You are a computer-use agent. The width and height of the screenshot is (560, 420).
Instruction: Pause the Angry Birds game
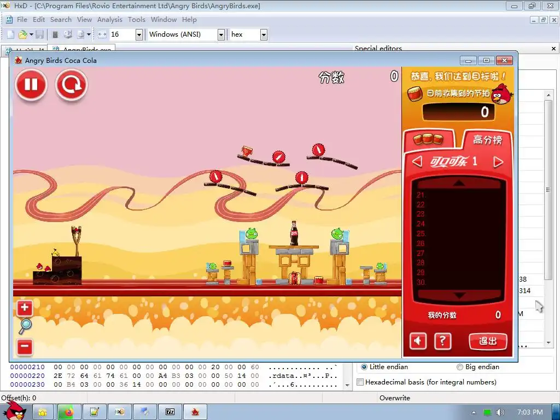[x=31, y=85]
